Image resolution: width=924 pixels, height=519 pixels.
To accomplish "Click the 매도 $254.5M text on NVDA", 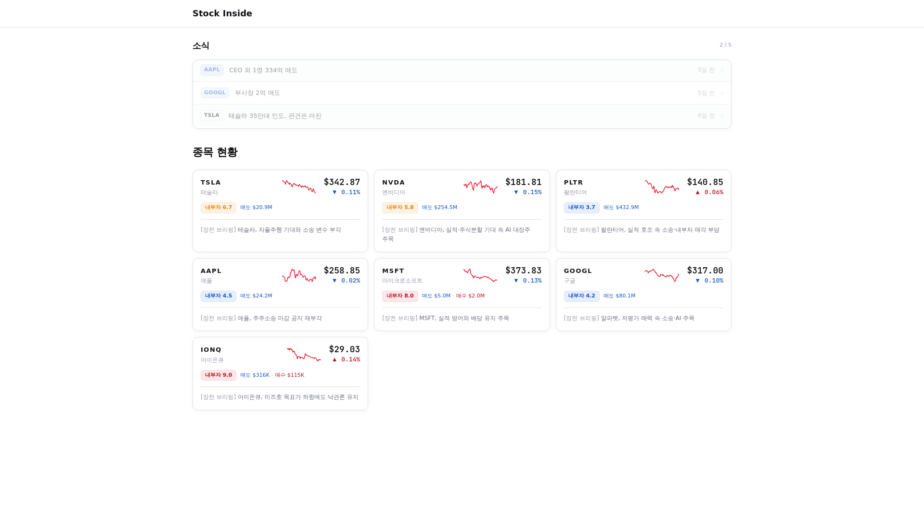I will tap(439, 208).
